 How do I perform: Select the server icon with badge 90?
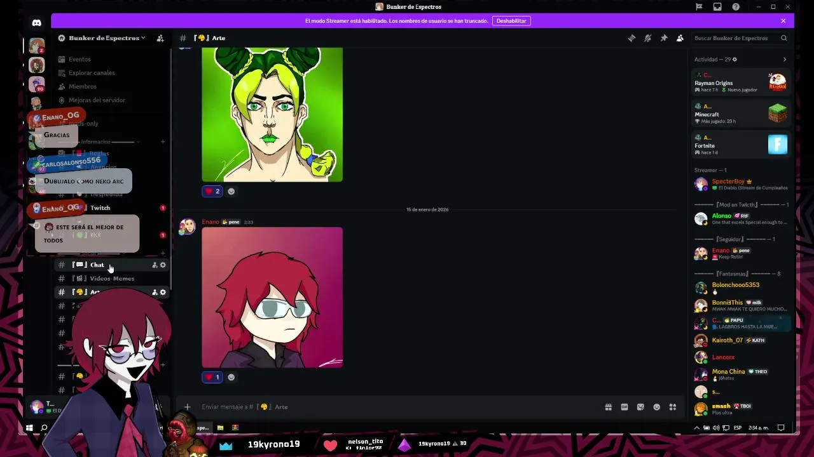(37, 84)
